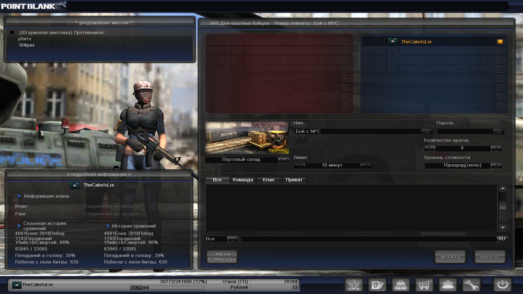Open the PB mission cards icon

point(377,285)
